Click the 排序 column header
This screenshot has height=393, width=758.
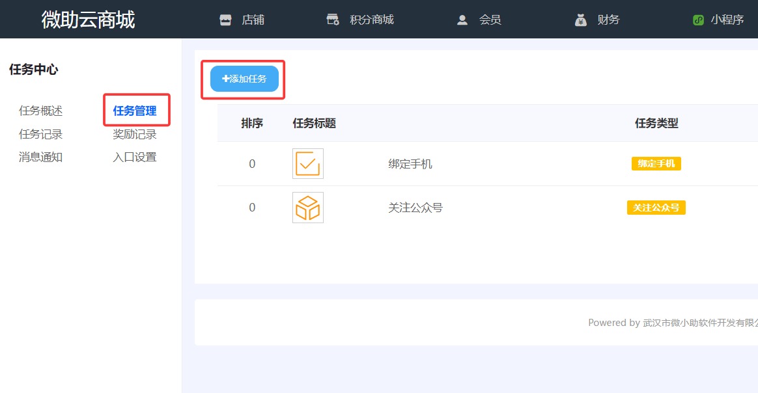(252, 123)
